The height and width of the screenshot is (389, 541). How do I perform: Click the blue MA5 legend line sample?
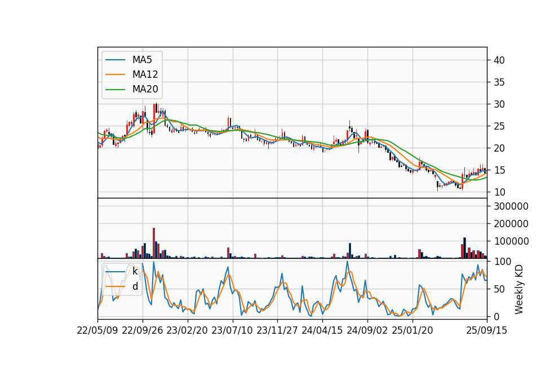(115, 60)
